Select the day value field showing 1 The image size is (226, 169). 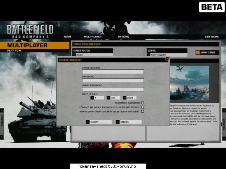click(99, 98)
